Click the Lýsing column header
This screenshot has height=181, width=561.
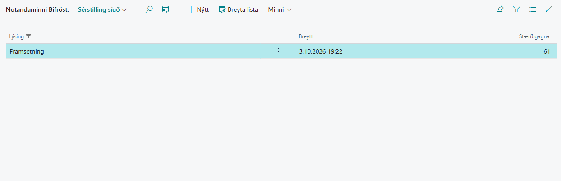pos(16,36)
